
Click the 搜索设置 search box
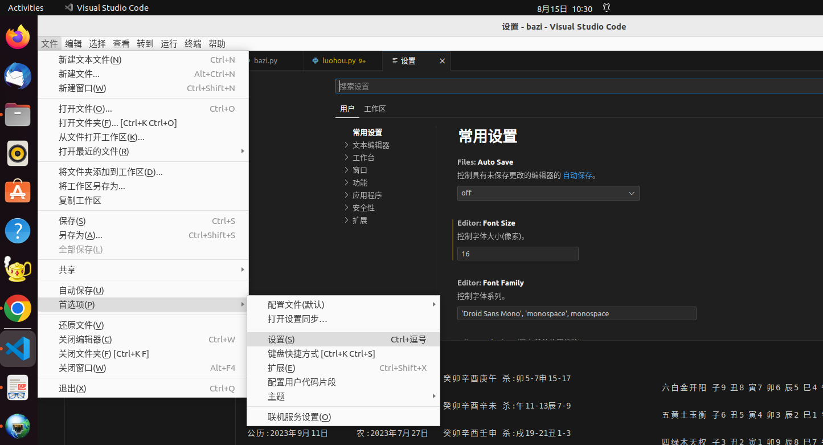pyautogui.click(x=579, y=86)
